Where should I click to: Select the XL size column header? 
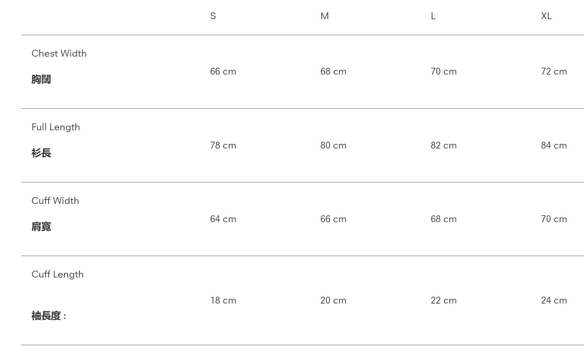coord(546,16)
